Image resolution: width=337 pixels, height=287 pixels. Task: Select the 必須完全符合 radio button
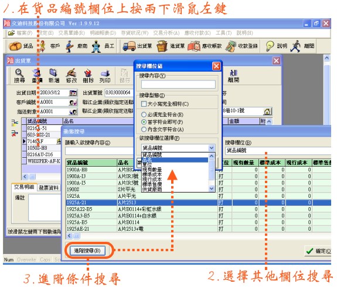[144, 114]
